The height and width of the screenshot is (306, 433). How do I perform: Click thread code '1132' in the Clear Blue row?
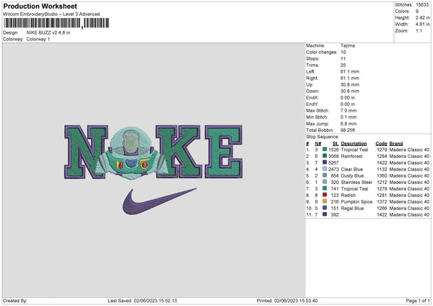coord(382,170)
